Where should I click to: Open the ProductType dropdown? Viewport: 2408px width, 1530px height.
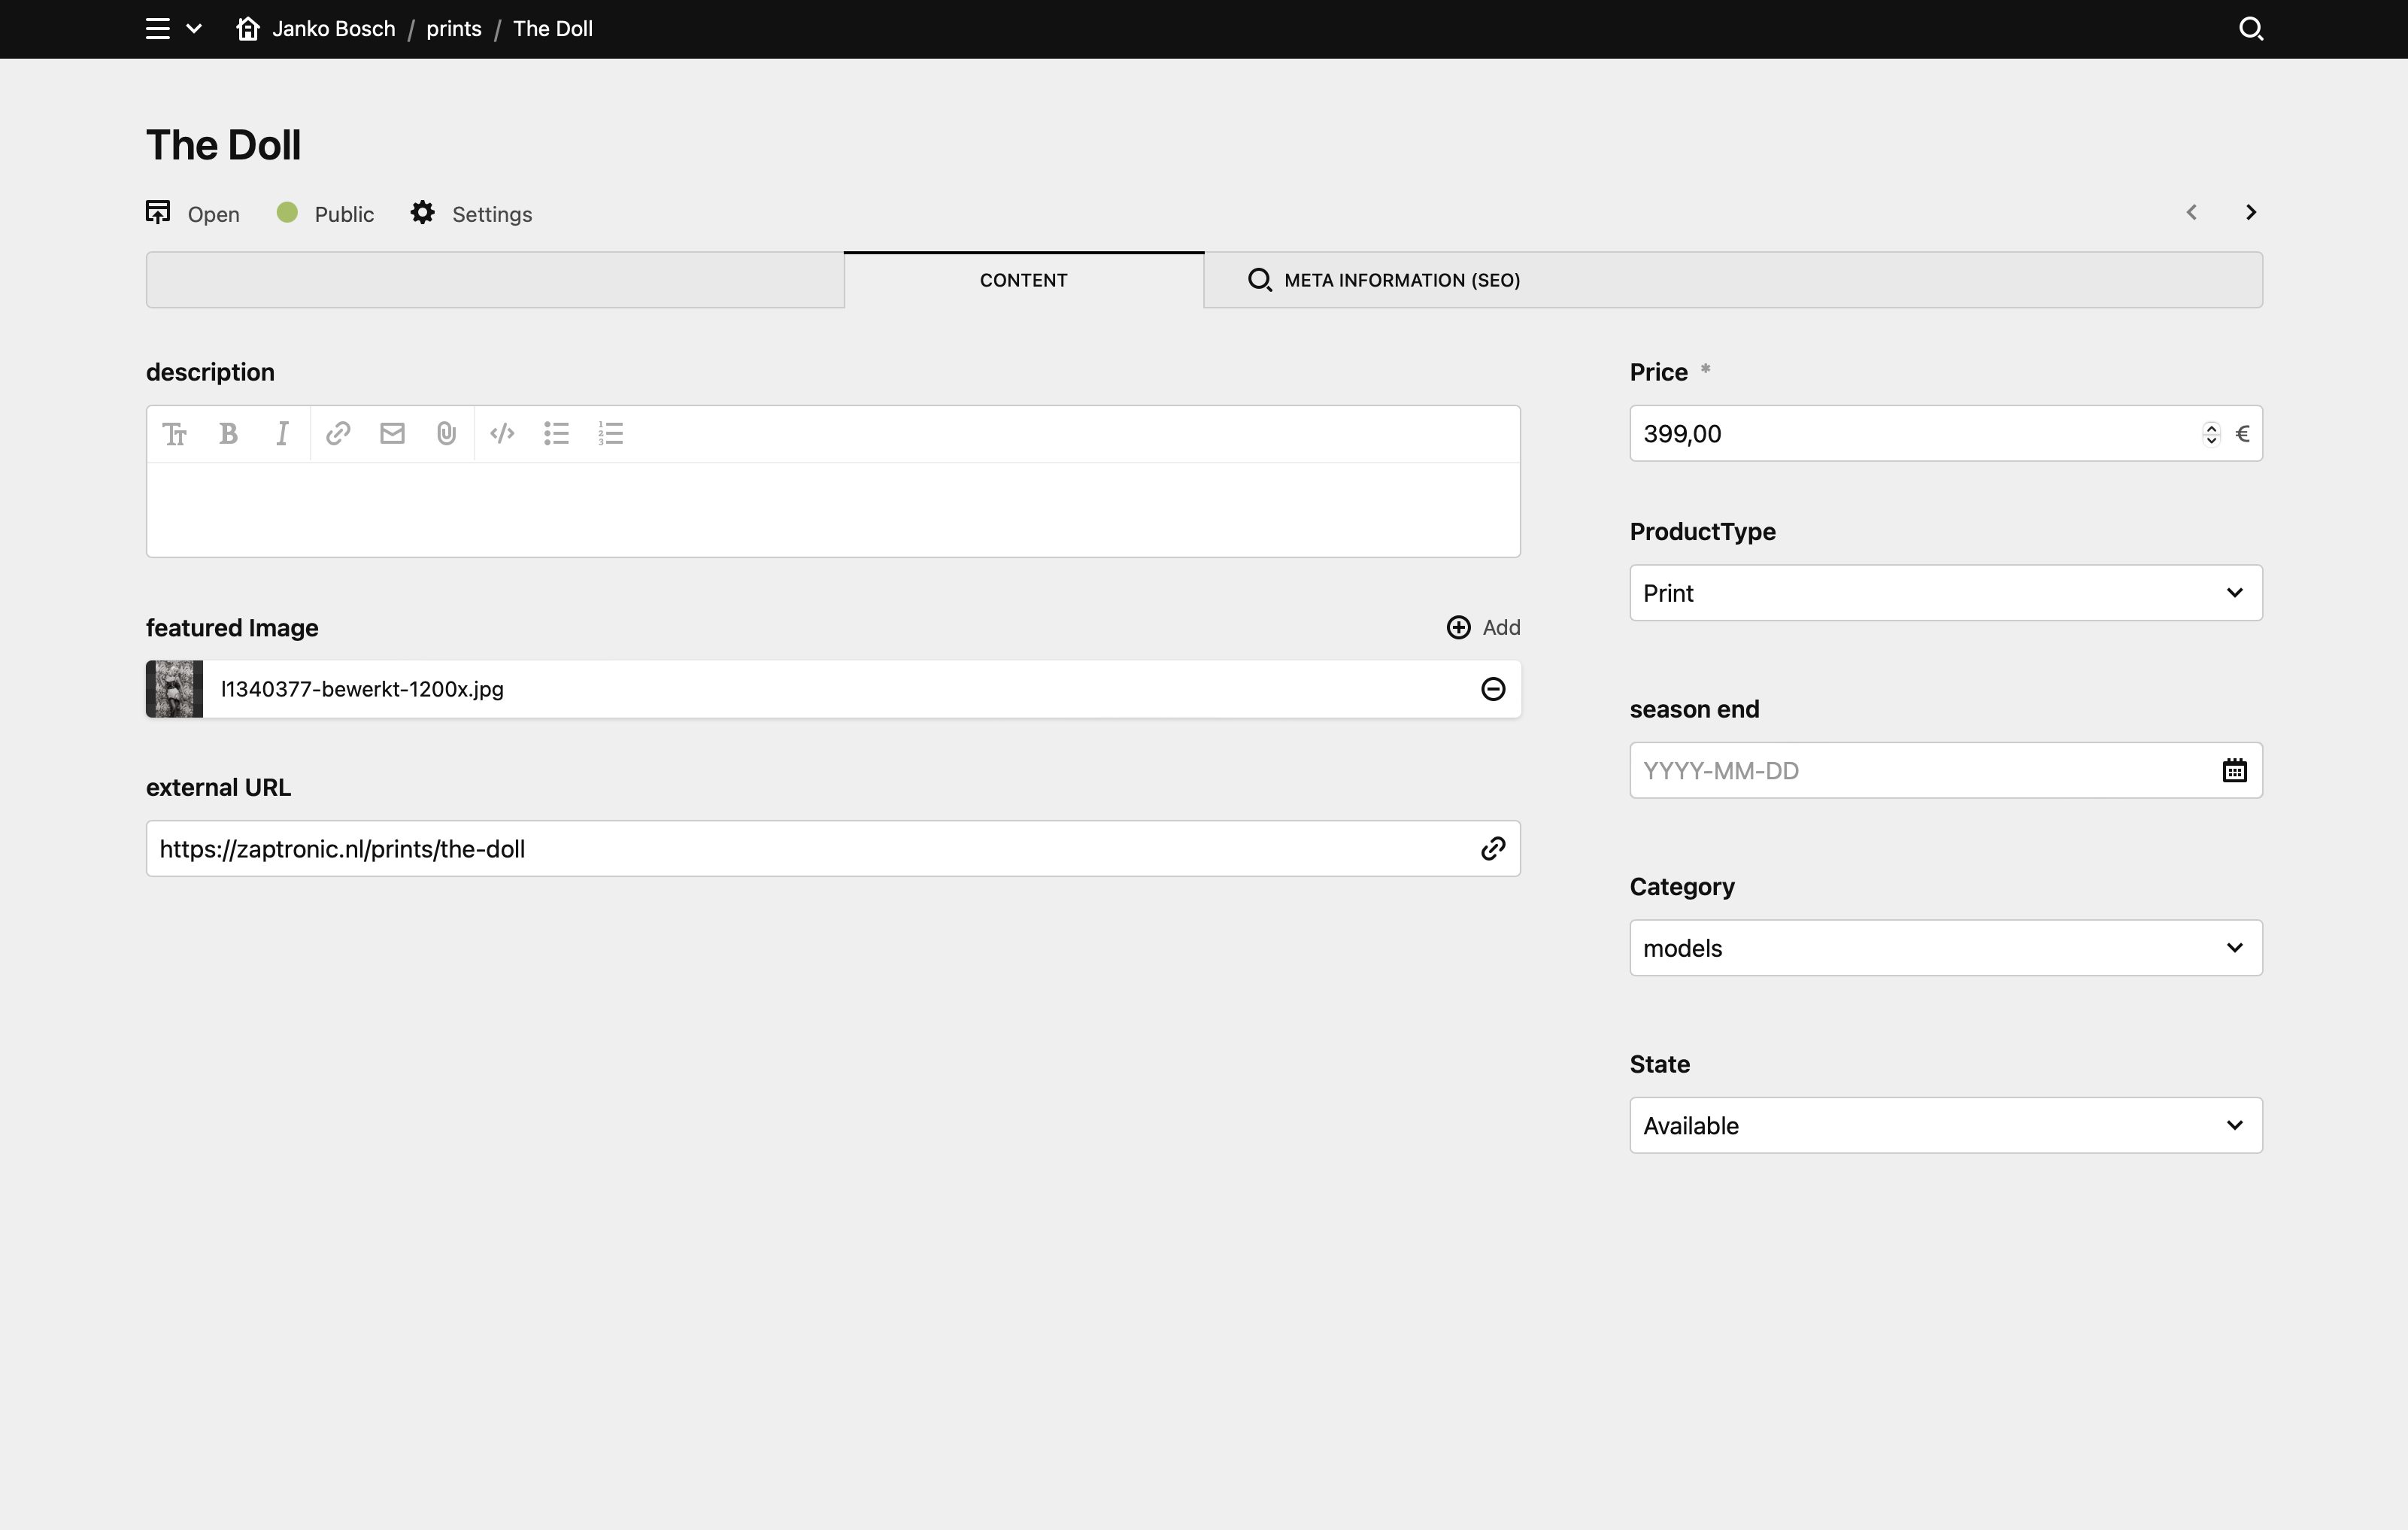(x=1946, y=593)
